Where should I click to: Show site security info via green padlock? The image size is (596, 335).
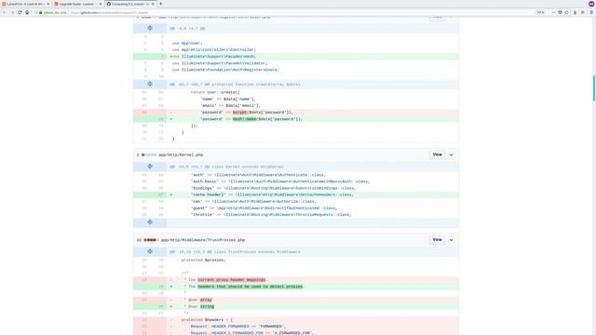pos(41,12)
